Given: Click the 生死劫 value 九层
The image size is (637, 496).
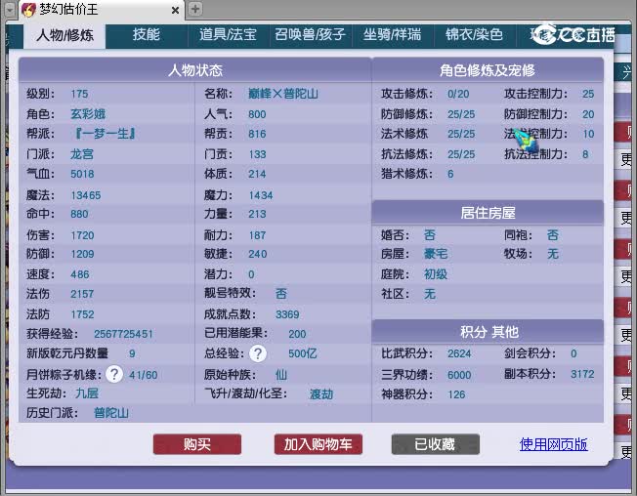Looking at the screenshot, I should pyautogui.click(x=87, y=393).
